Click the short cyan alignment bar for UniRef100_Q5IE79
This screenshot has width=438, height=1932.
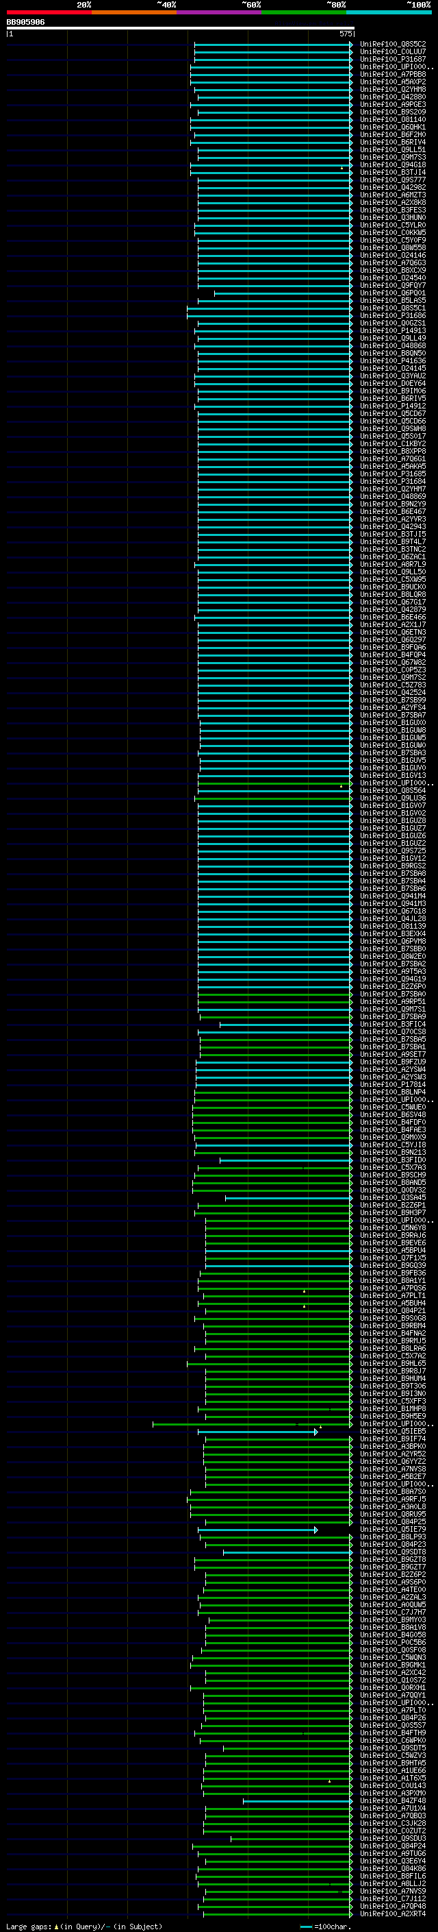[257, 1530]
